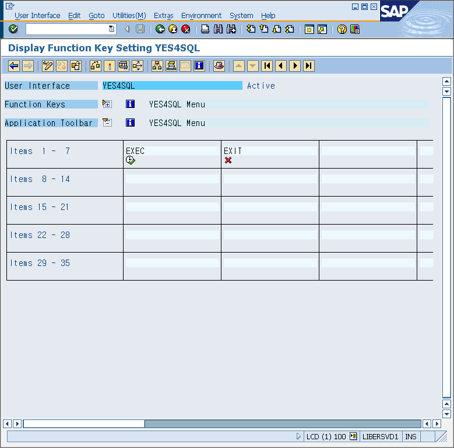This screenshot has height=448, width=454.
Task: Click the Test interface icon
Action: point(124,66)
